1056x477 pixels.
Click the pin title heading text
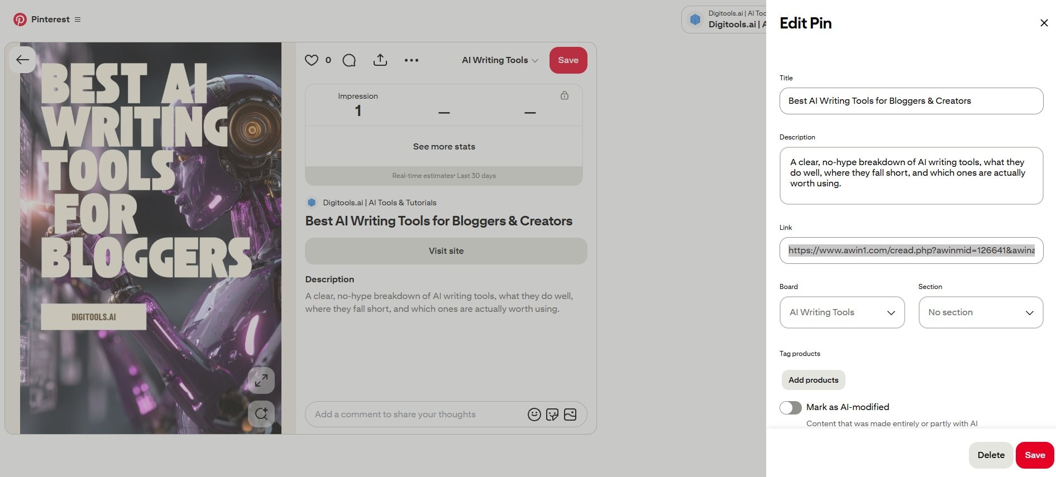tap(438, 221)
